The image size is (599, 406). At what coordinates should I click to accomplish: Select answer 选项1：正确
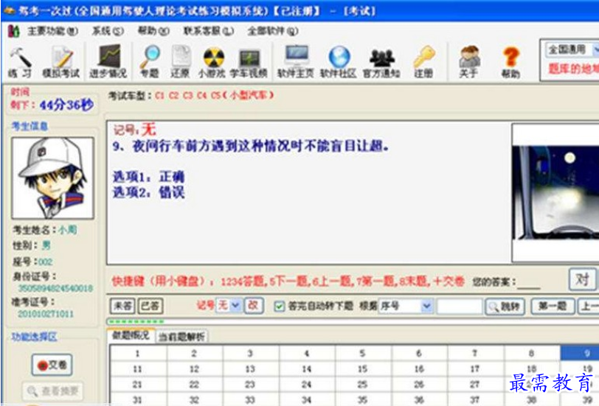pos(148,177)
